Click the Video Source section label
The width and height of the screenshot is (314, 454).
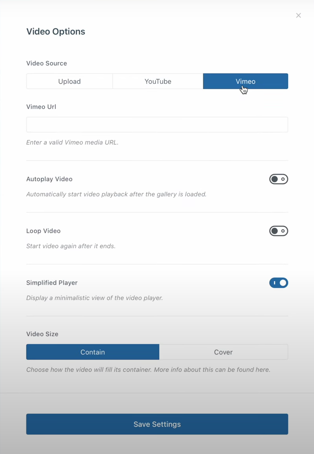pos(46,63)
